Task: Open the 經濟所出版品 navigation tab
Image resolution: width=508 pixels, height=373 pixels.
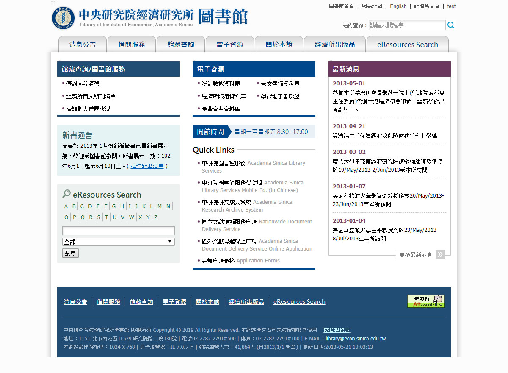Action: (335, 45)
